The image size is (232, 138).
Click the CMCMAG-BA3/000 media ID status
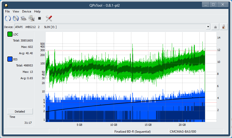[x=183, y=131]
